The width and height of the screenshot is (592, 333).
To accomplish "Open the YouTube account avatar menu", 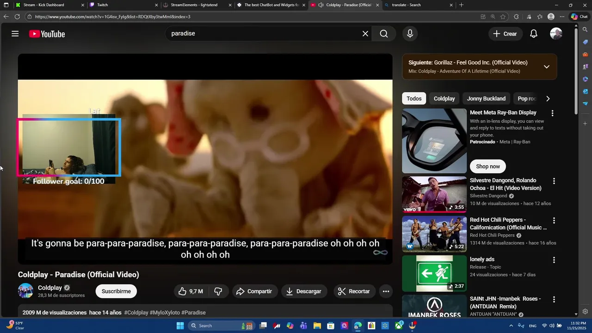I will click(x=556, y=34).
